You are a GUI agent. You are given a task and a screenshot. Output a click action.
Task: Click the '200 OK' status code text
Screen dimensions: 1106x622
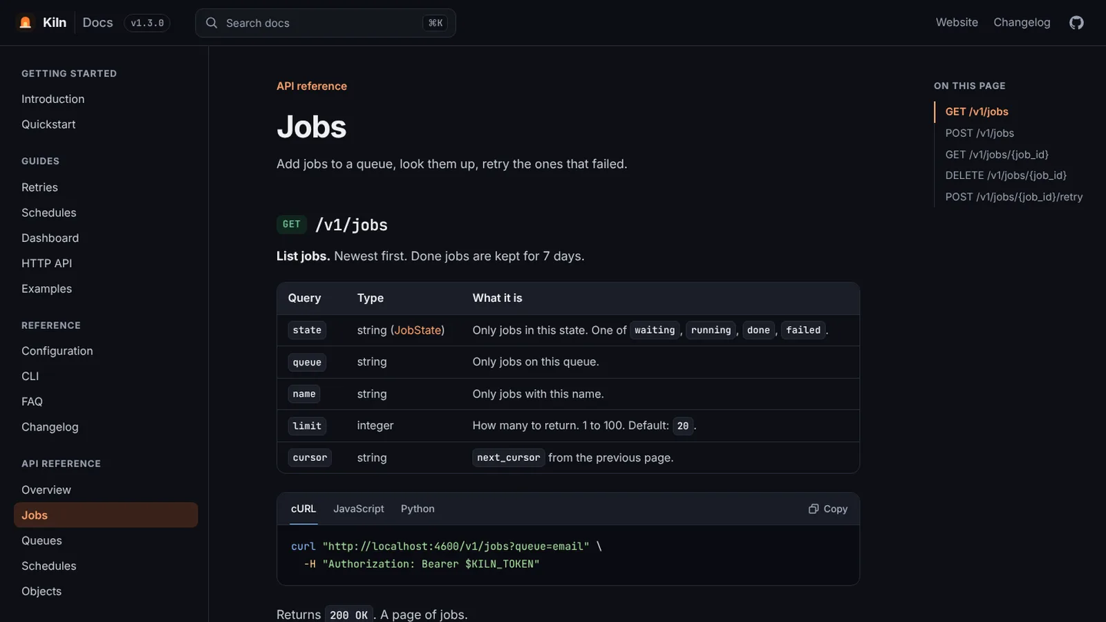(349, 615)
